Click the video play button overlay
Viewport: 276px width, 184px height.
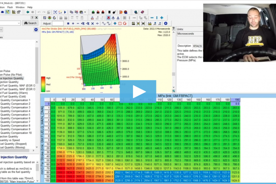click(x=138, y=92)
